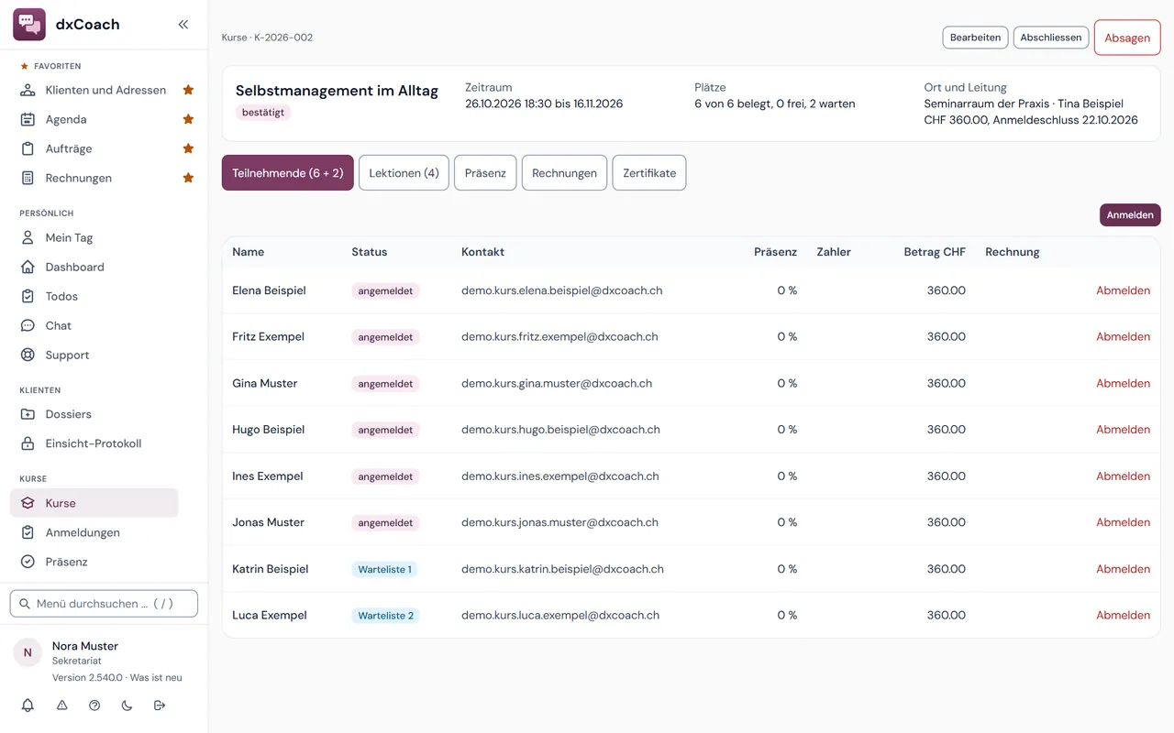Toggle dark mode moon icon

coord(127,706)
